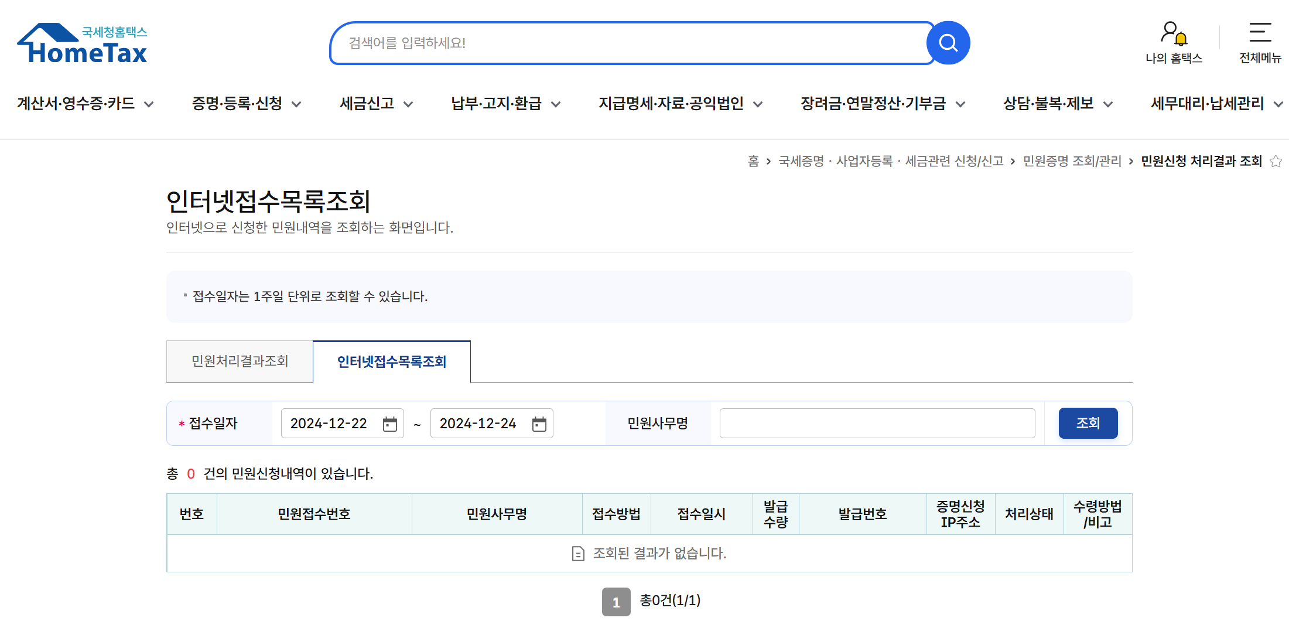Click the search magnifier icon
This screenshot has height=628, width=1289.
[948, 42]
